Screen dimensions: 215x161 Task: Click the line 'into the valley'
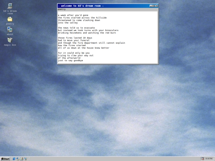(x=68, y=23)
